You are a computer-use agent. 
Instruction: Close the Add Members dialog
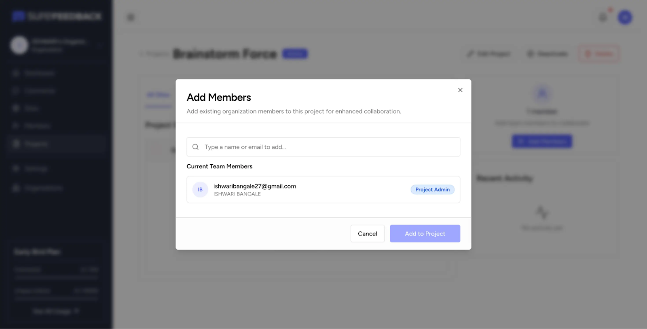tap(460, 90)
